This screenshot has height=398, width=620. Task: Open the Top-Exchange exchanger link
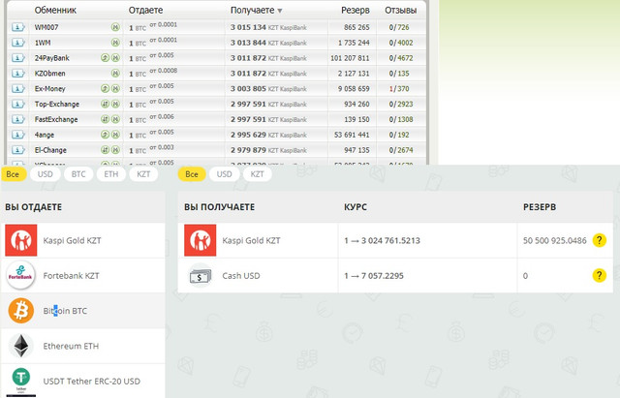click(57, 105)
